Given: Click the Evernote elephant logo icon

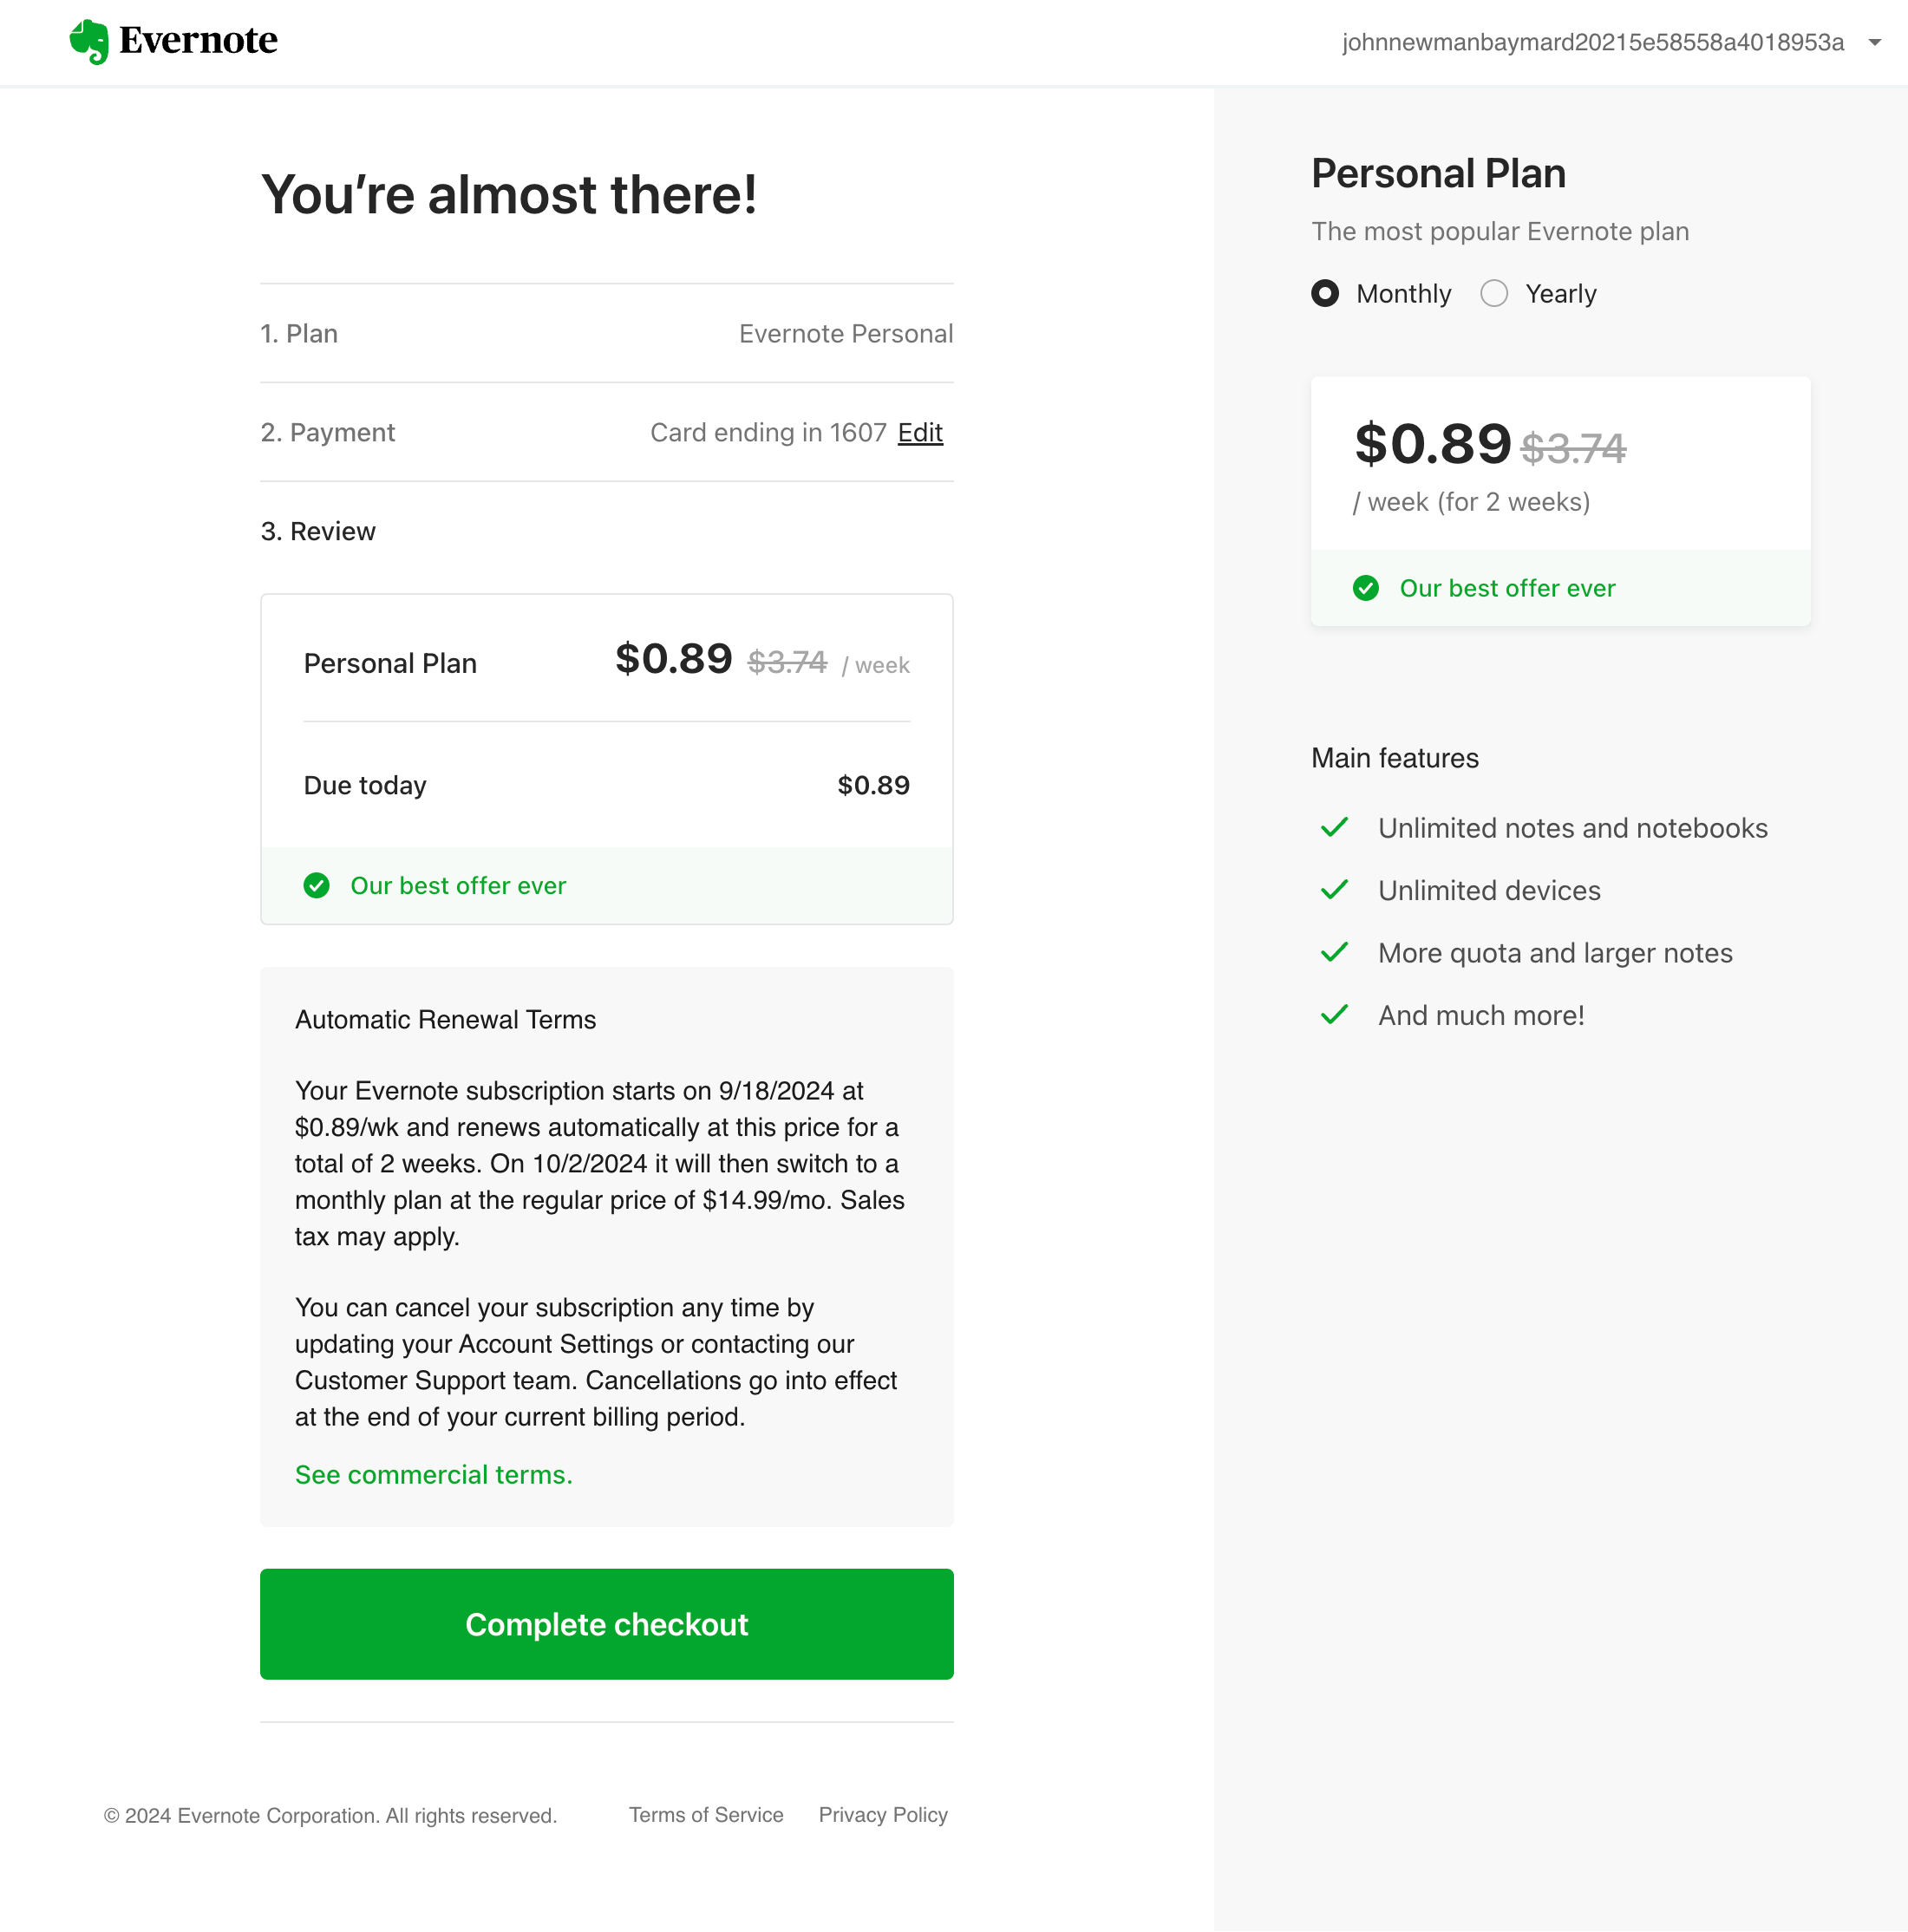Looking at the screenshot, I should pyautogui.click(x=89, y=41).
